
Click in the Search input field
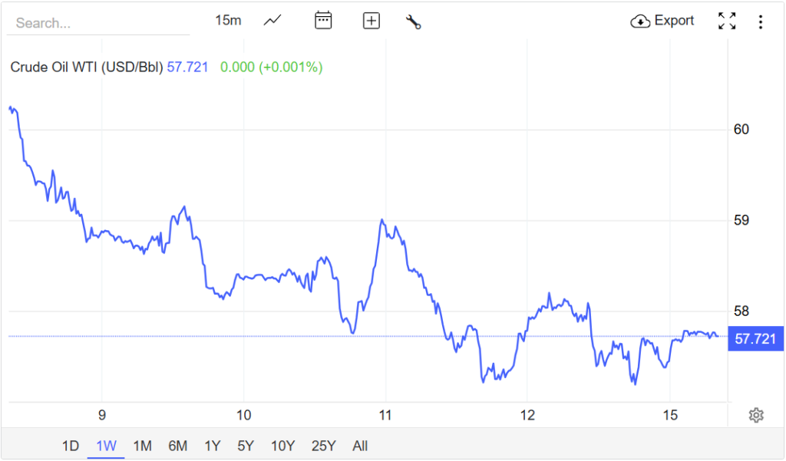tap(97, 23)
